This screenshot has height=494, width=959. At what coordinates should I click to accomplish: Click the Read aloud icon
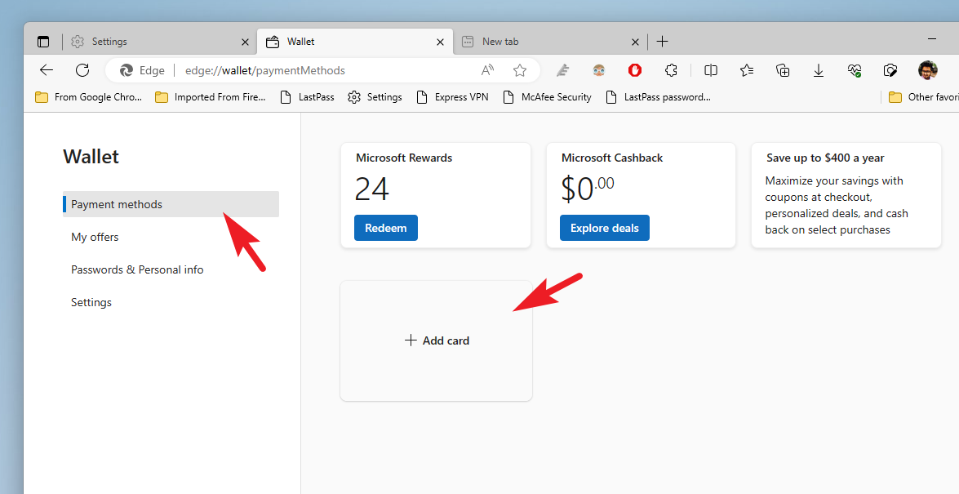[x=487, y=70]
